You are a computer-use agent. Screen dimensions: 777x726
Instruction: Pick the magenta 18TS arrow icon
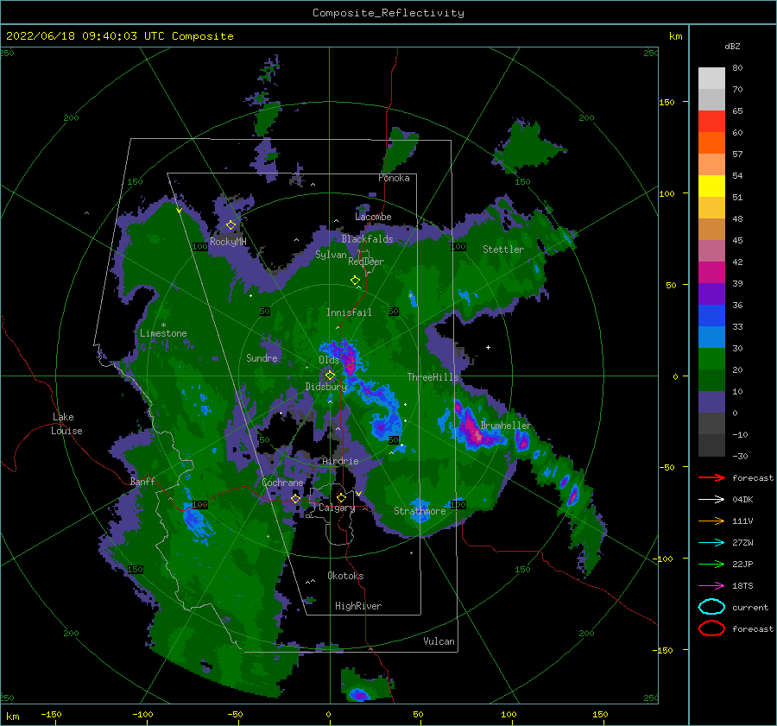tap(711, 586)
